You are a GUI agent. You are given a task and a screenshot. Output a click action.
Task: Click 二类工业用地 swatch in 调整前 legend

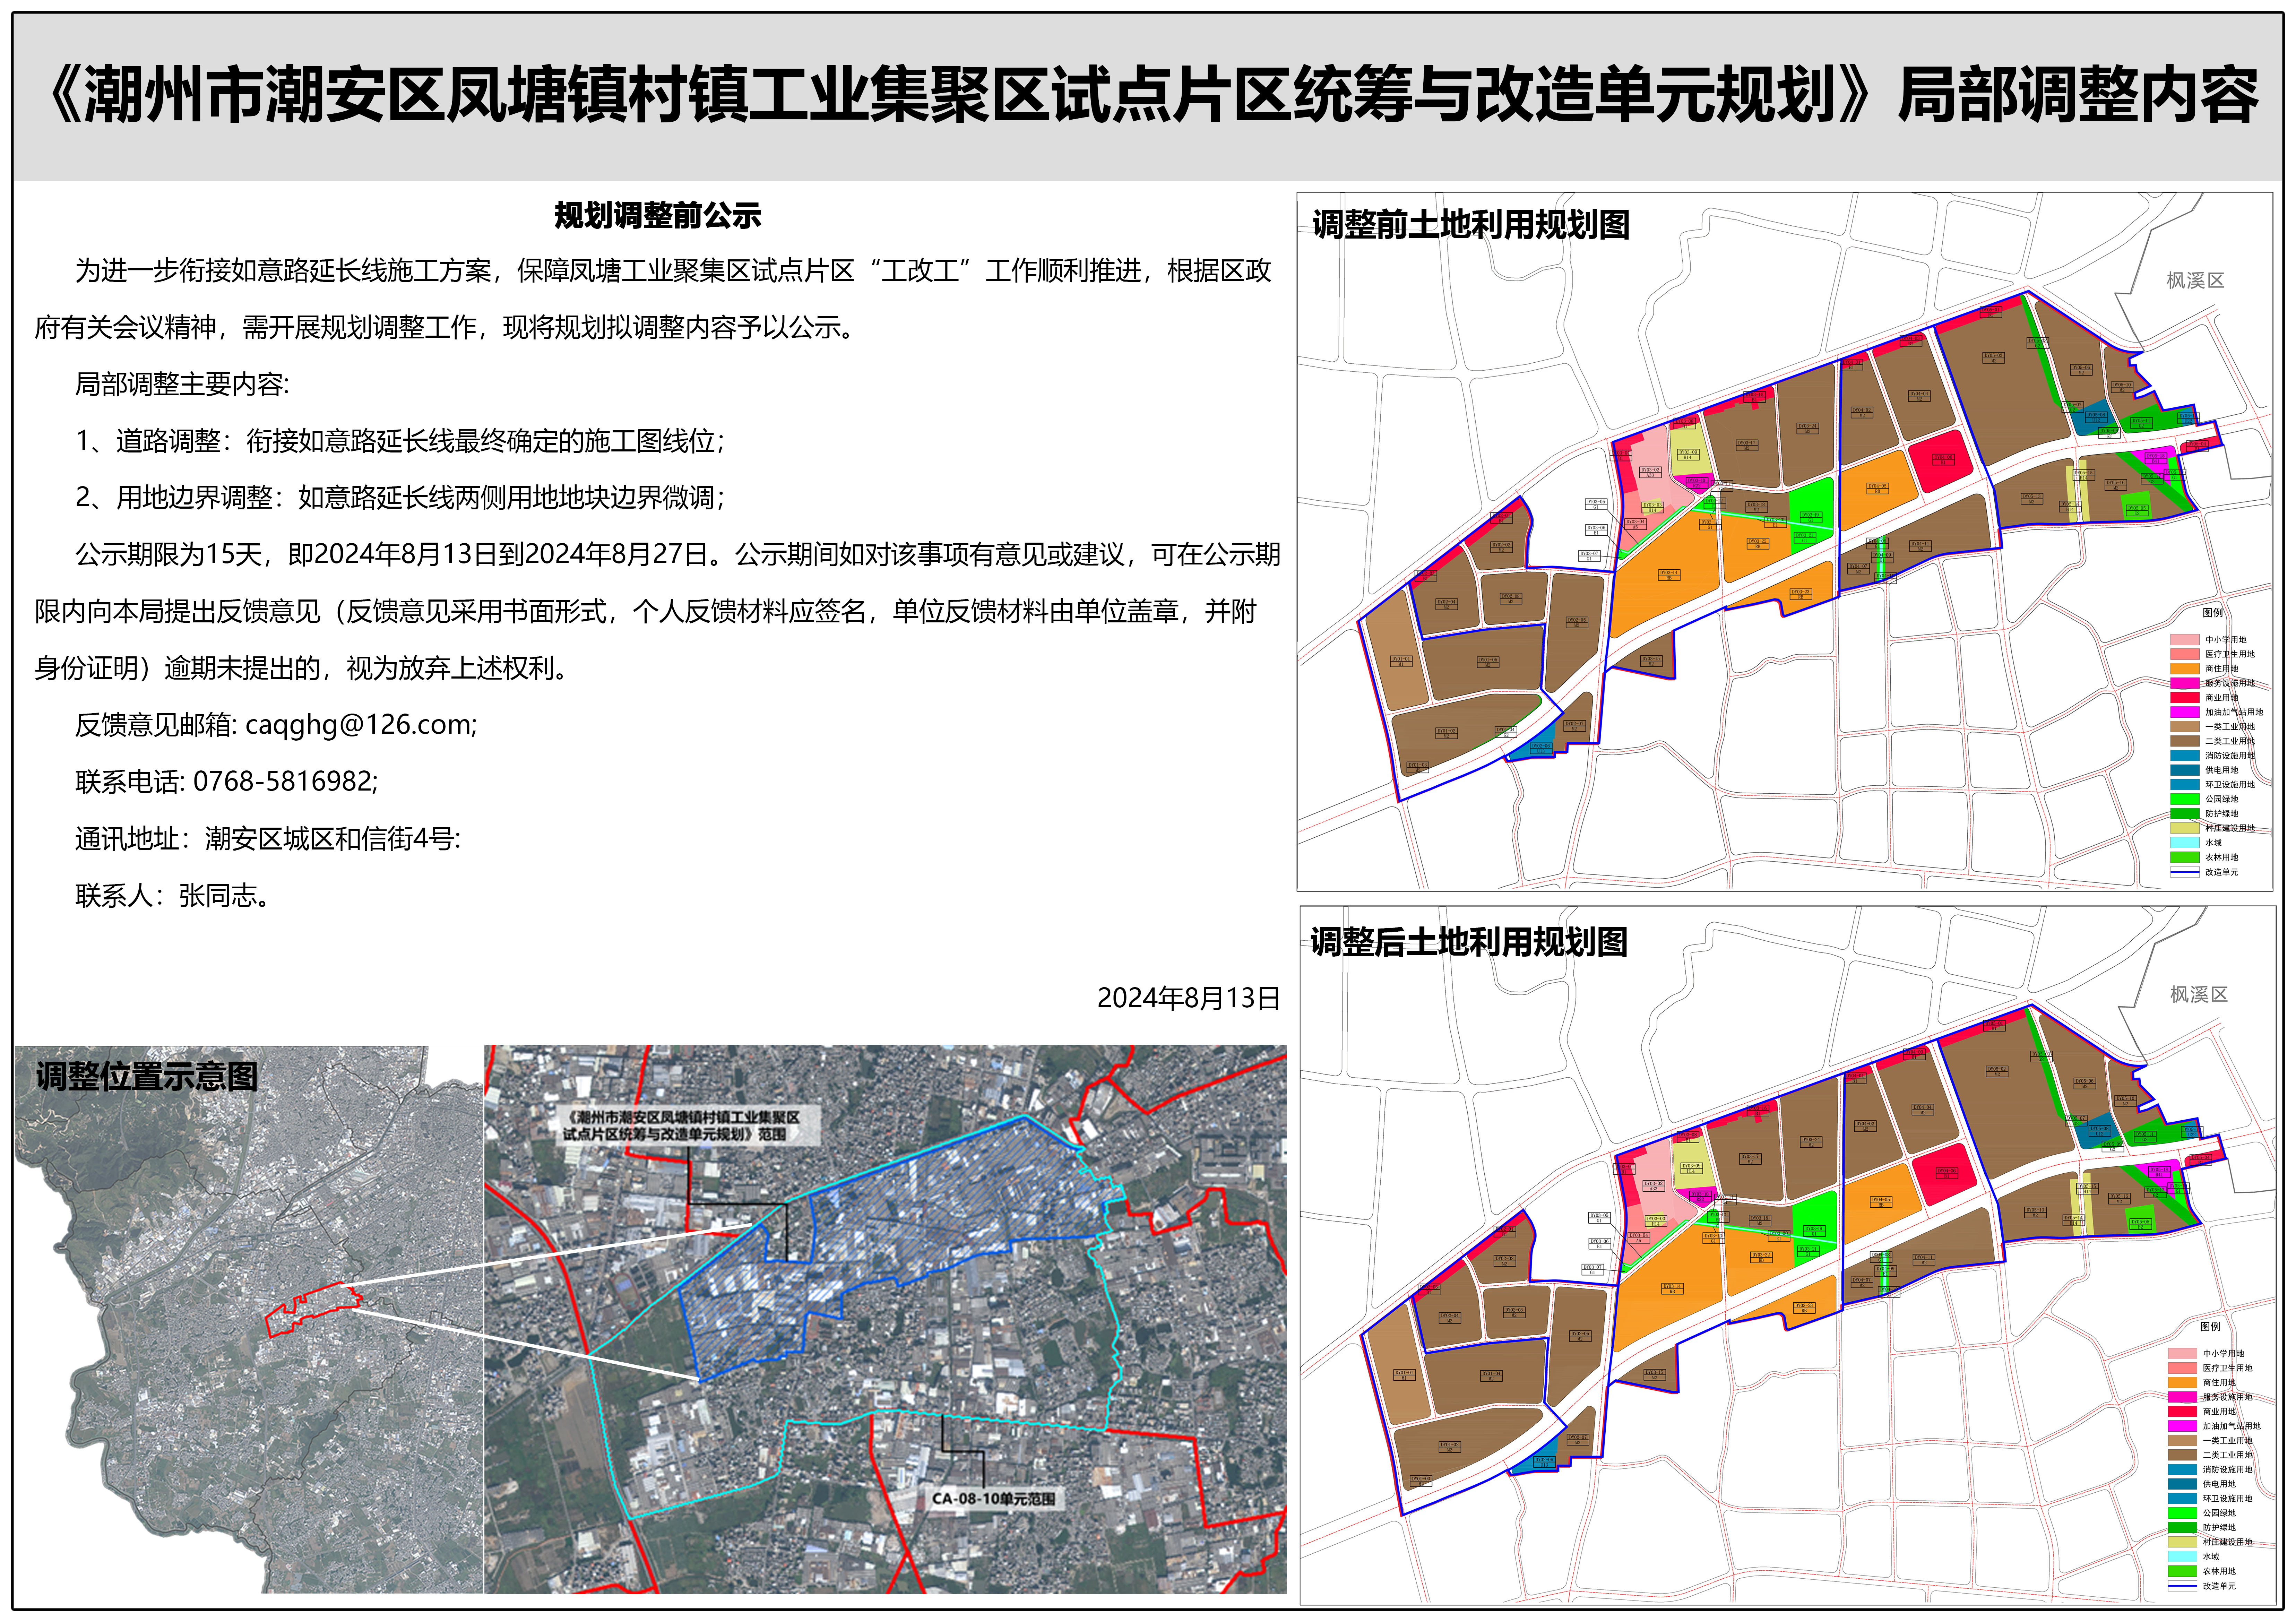2185,741
